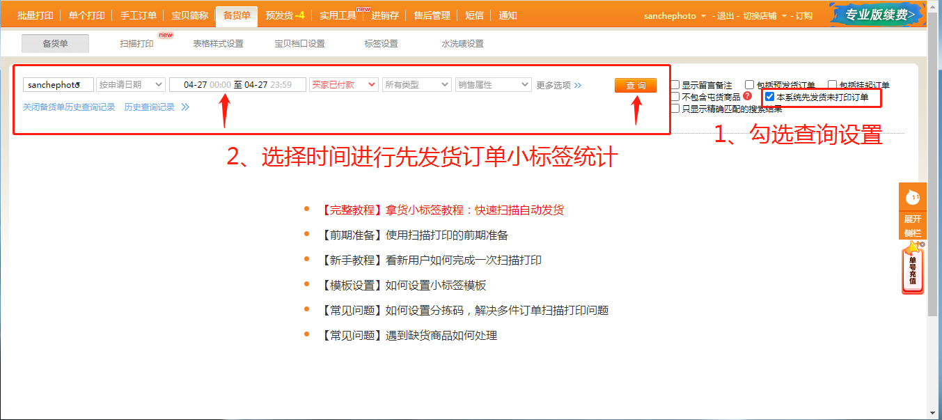The height and width of the screenshot is (420, 942).
Task: Click the mascot icon above 展开侧栏
Action: [912, 197]
